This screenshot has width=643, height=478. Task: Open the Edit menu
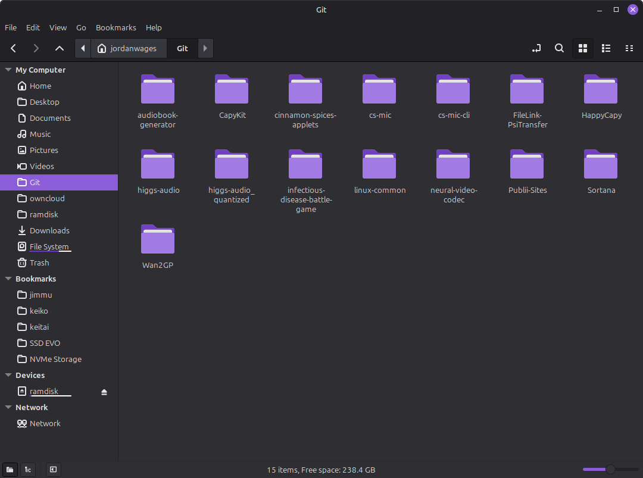[x=33, y=27]
